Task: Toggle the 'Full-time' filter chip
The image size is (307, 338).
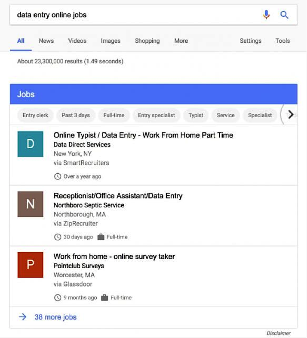Action: pyautogui.click(x=114, y=116)
